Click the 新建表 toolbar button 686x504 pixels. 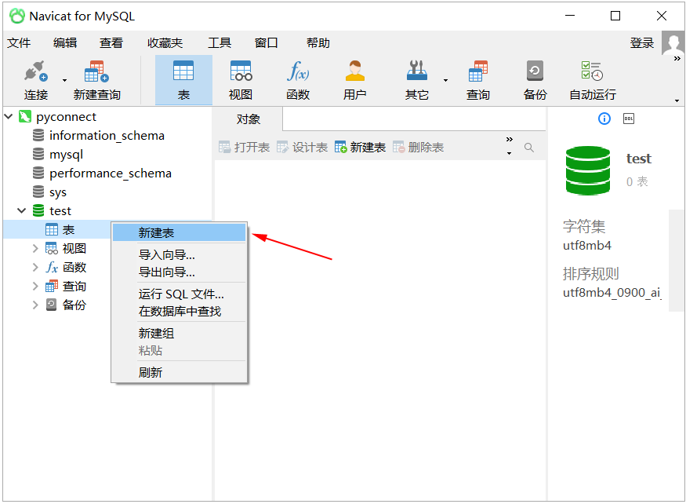(359, 146)
